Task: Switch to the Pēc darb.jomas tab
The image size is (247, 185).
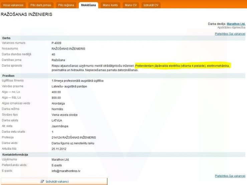Action: (40, 5)
